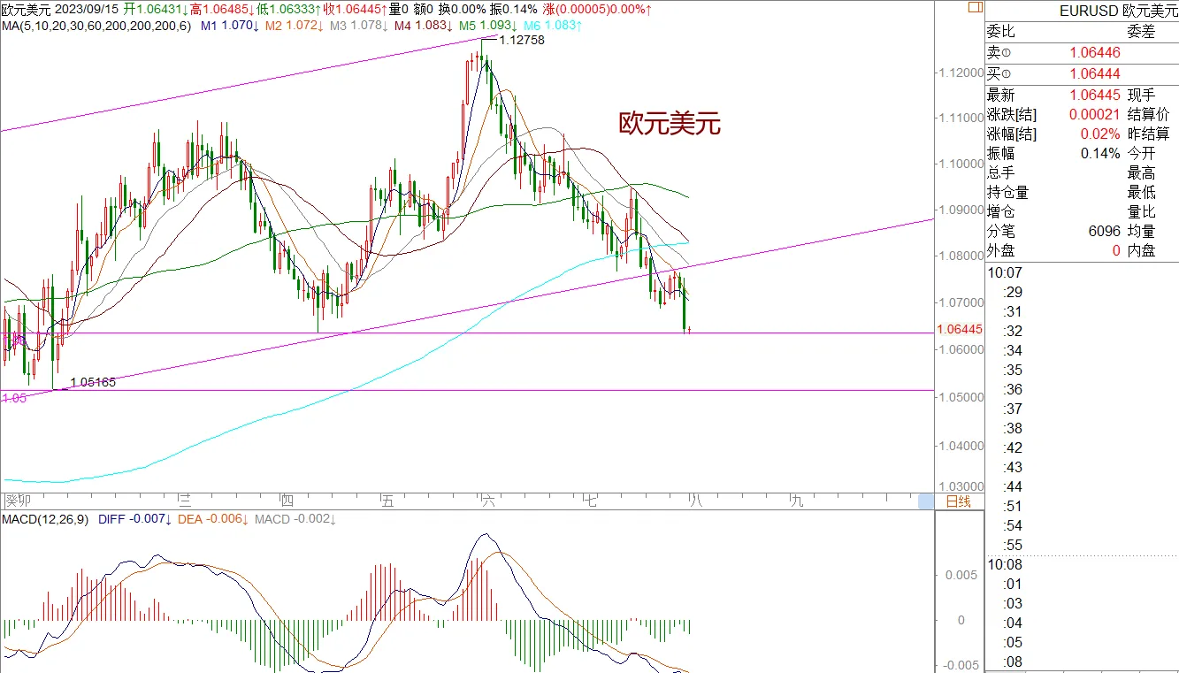Click the 低1.06333 low price

tap(289, 9)
